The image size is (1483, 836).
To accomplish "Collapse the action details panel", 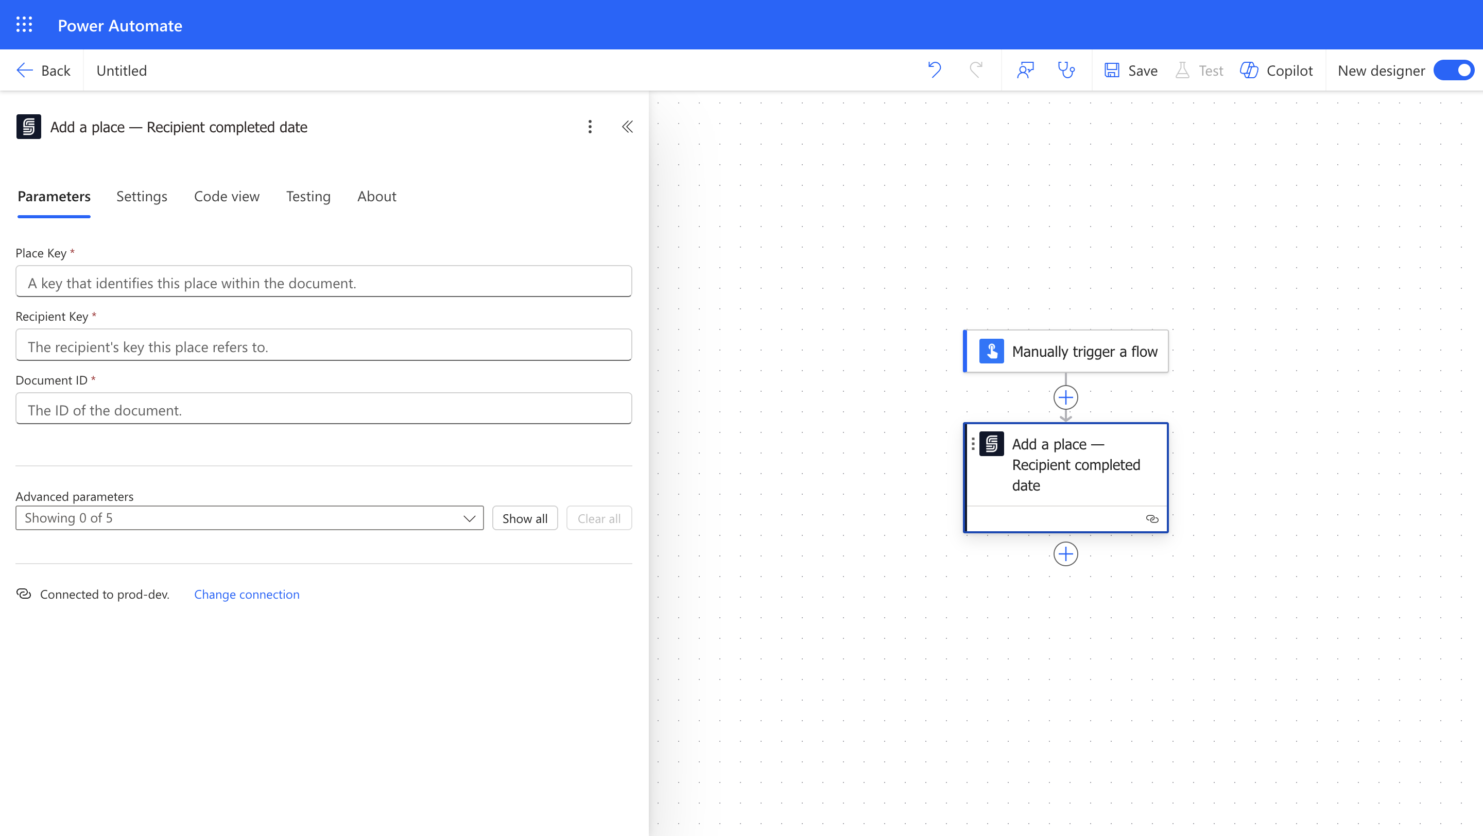I will point(628,127).
